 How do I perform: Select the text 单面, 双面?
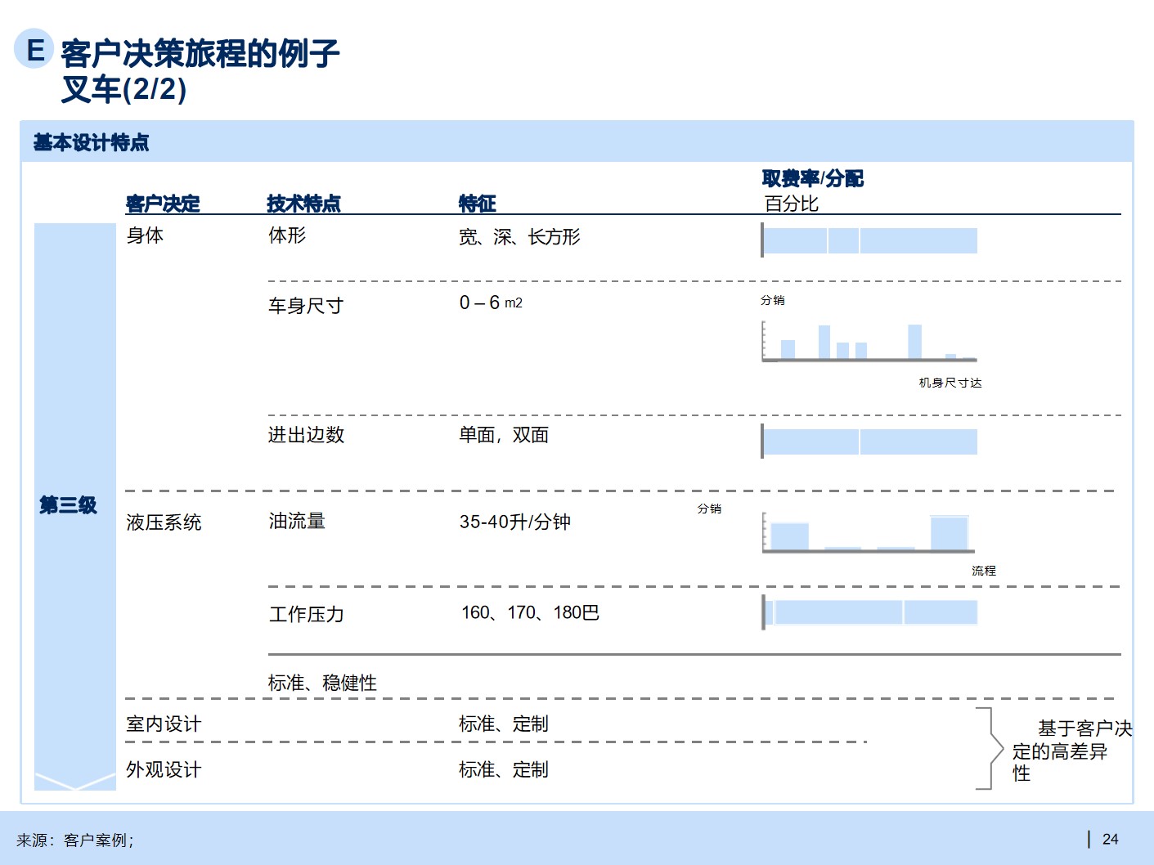coord(504,435)
